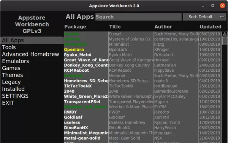The width and height of the screenshot is (228, 143).
Task: Open the Tools category
Action: tap(9, 47)
